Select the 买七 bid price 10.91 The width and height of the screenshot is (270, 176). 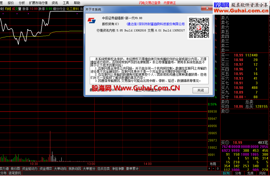[239, 83]
